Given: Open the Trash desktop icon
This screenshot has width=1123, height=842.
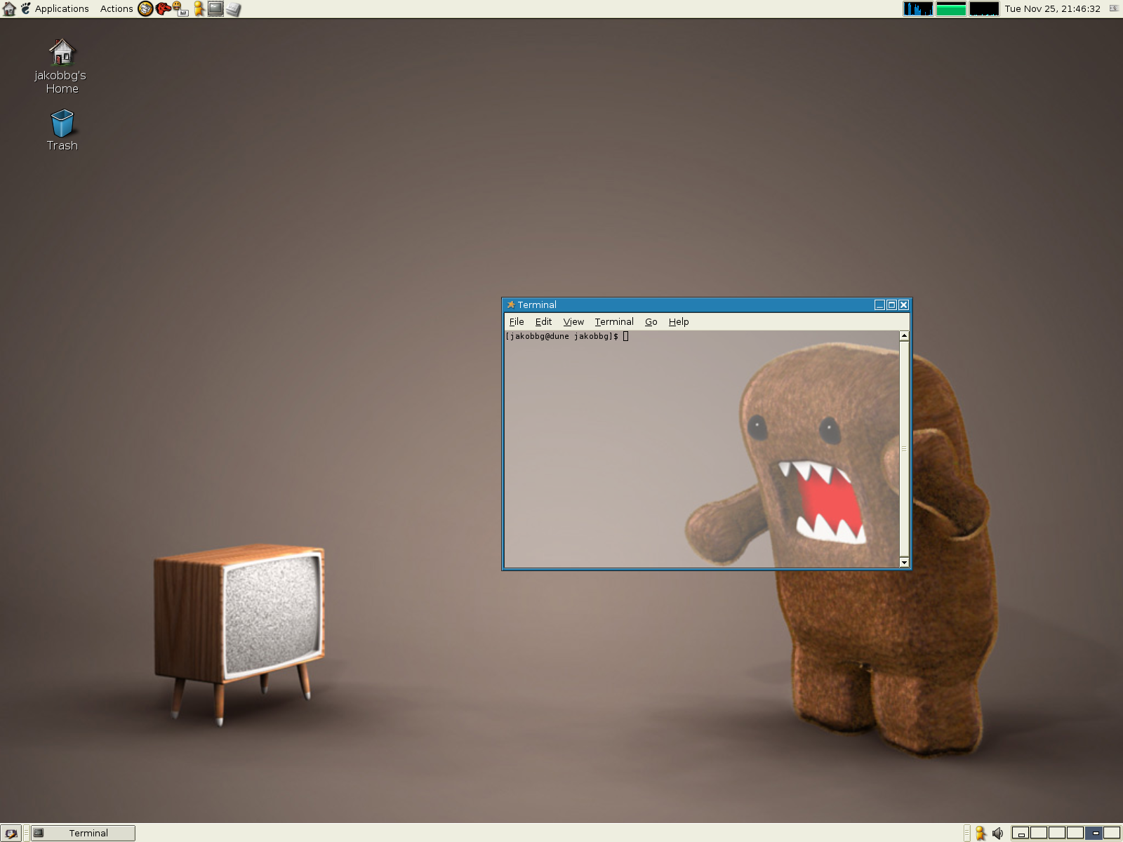Looking at the screenshot, I should tap(62, 131).
